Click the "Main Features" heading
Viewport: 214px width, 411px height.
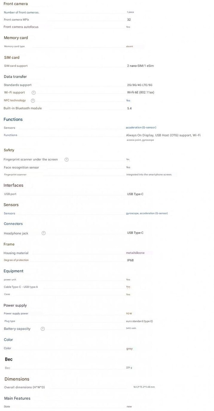pos(17,398)
